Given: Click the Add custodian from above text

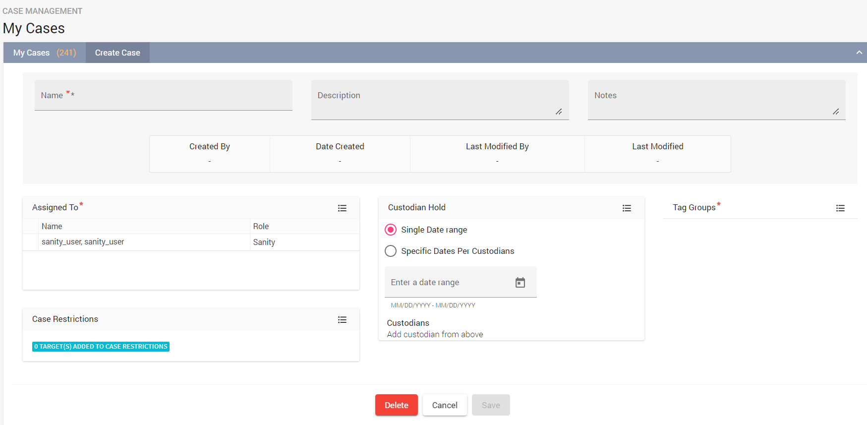Looking at the screenshot, I should 435,334.
